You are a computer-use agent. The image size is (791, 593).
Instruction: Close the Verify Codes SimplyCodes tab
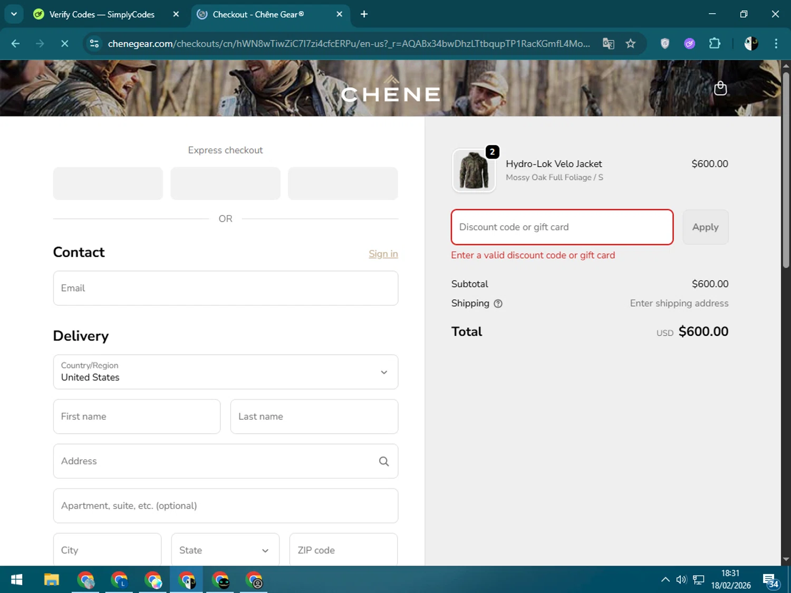176,14
